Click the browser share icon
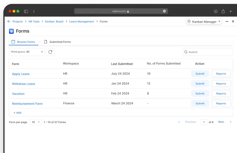This screenshot has height=153, width=237. (x=223, y=11)
